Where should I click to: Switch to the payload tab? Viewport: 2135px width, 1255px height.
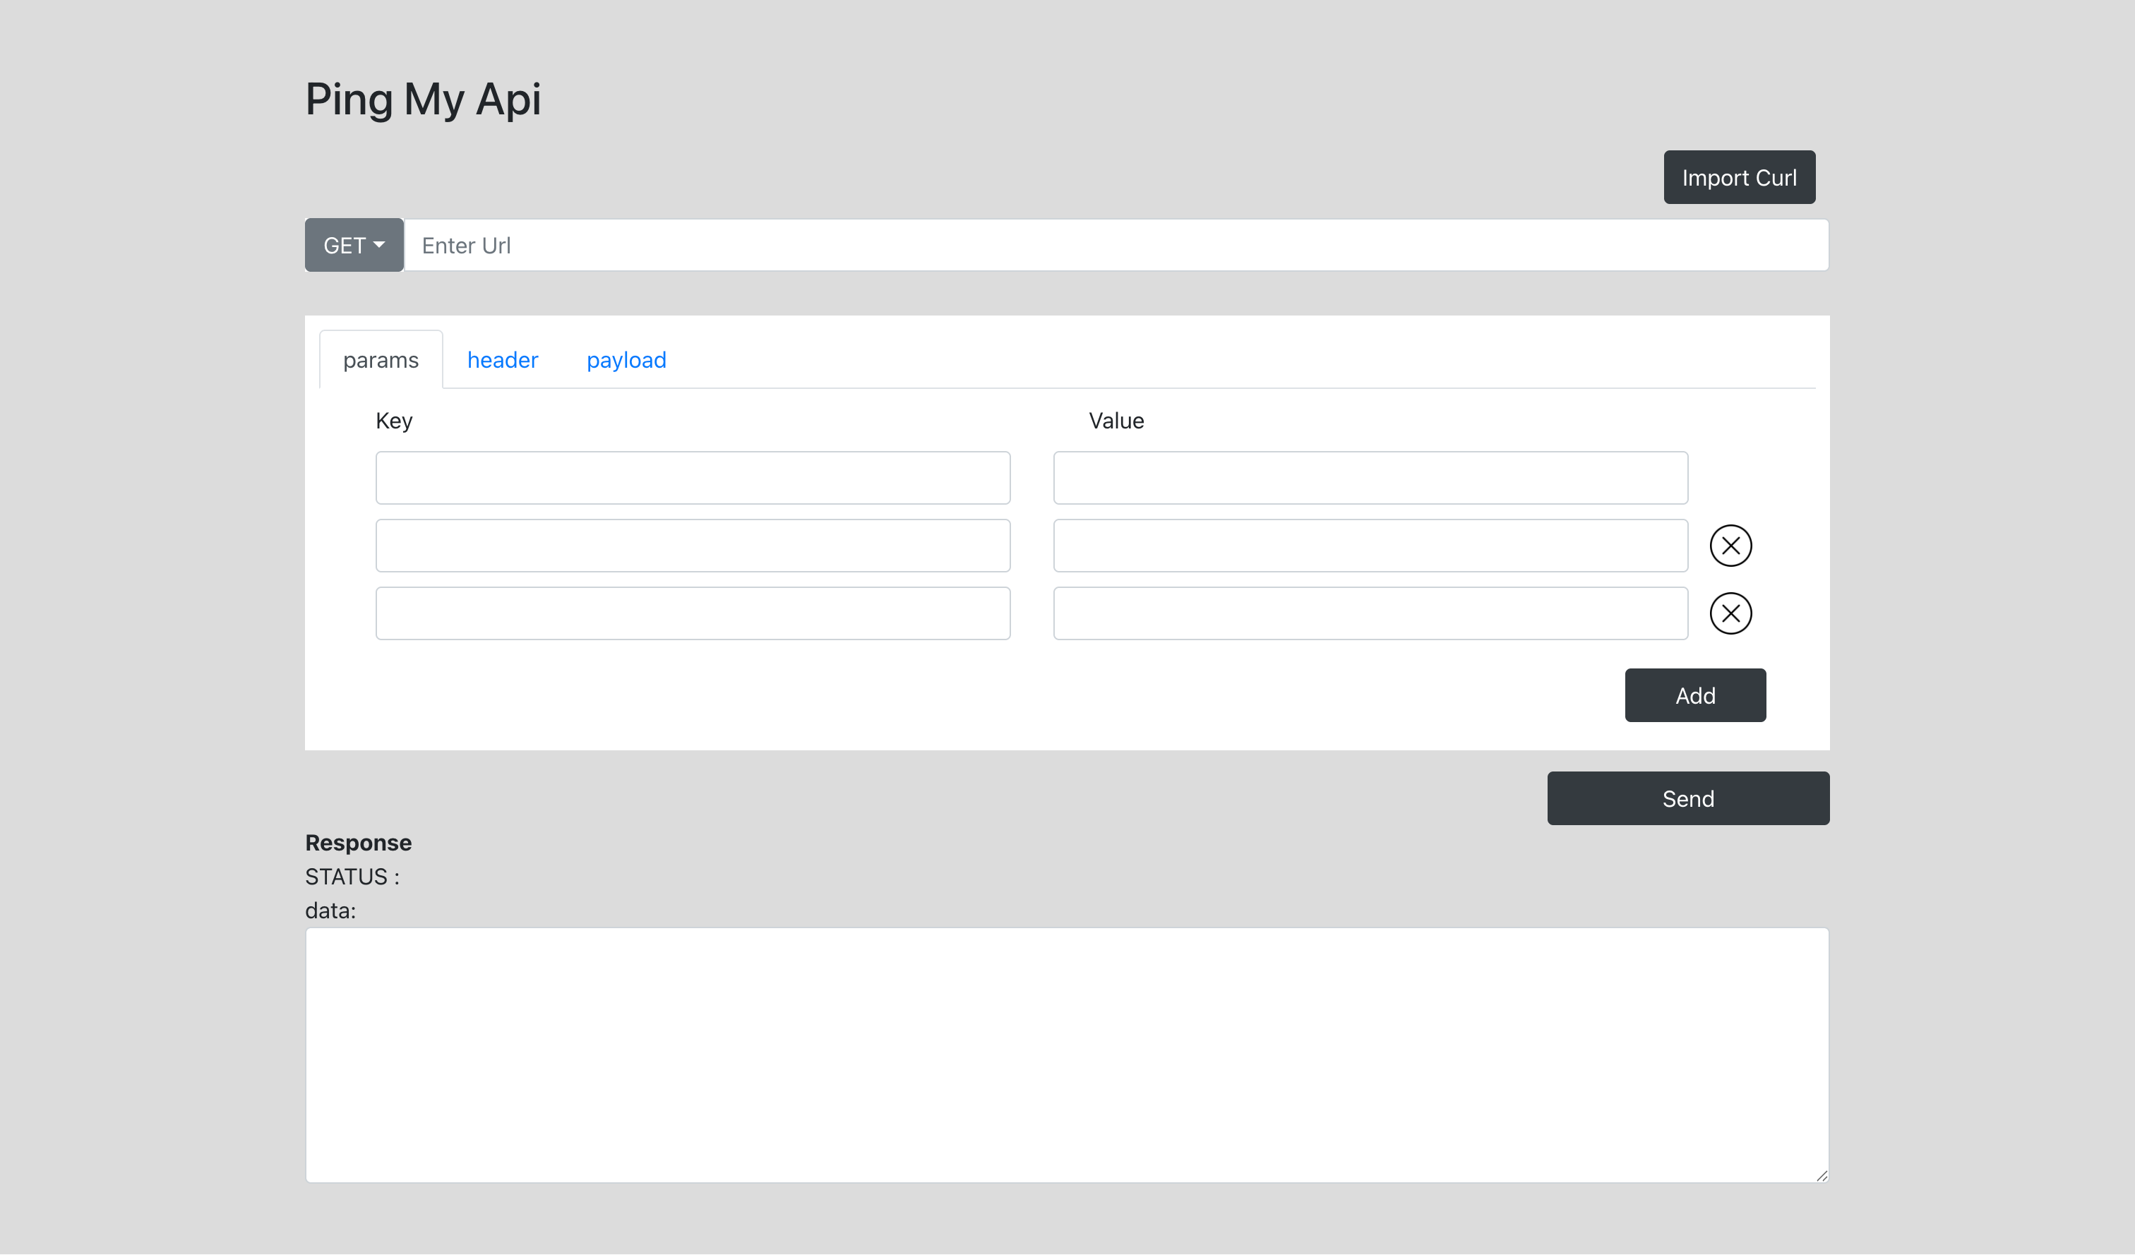[x=626, y=360]
